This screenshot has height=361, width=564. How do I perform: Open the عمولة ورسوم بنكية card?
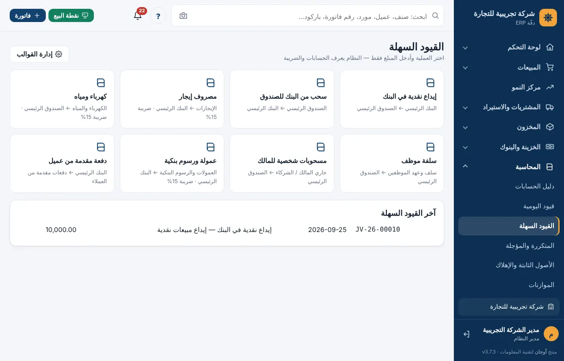coord(172,163)
